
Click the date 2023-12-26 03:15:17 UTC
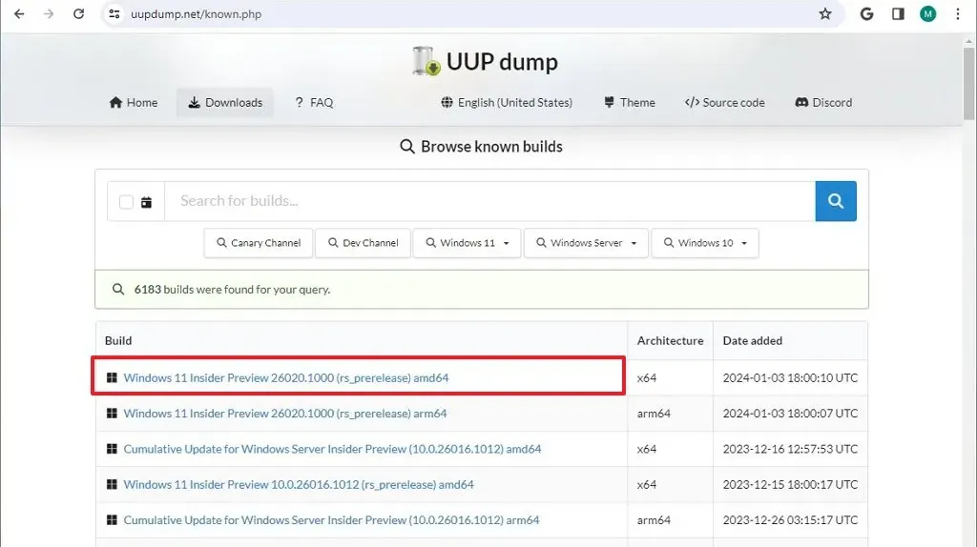point(790,519)
